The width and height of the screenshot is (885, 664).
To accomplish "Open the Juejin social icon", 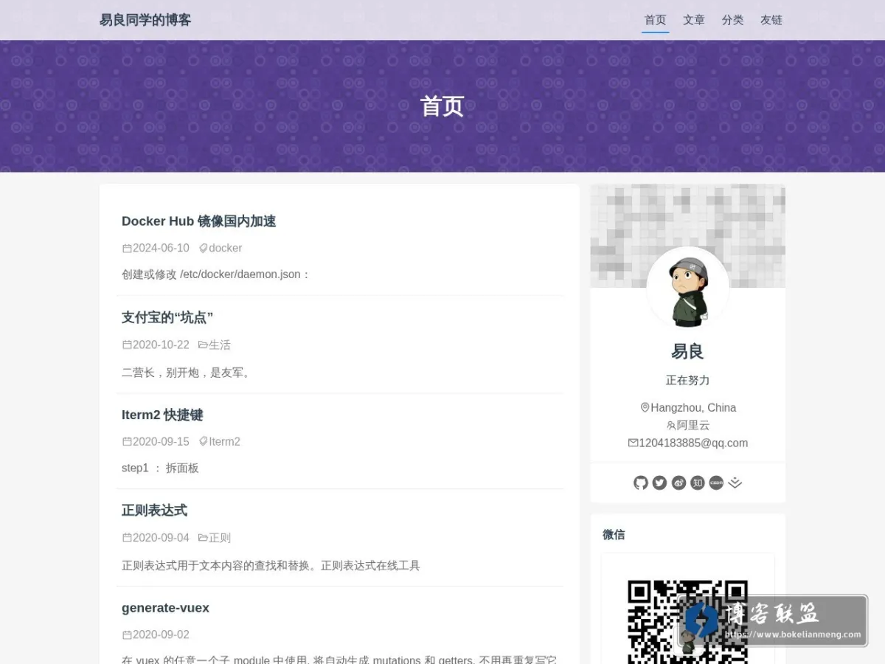I will (735, 483).
